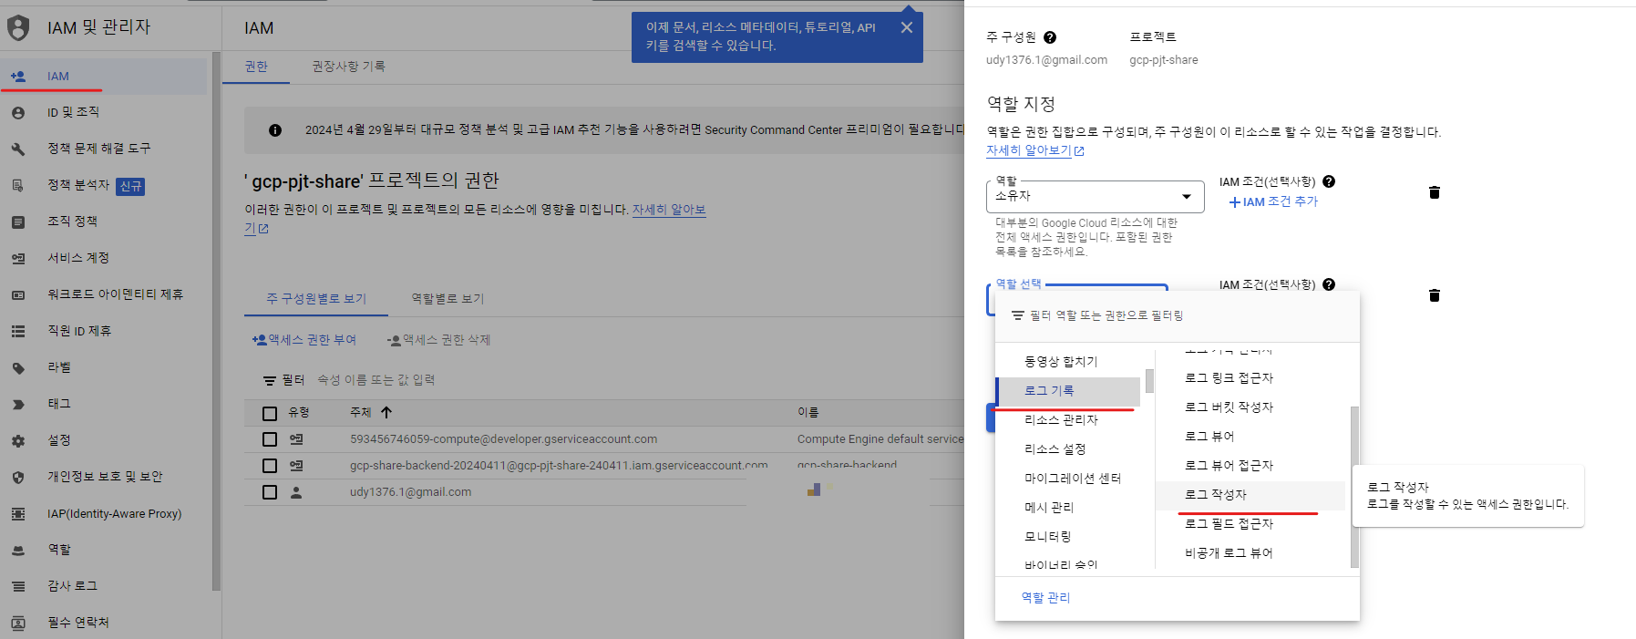1636x639 pixels.
Task: Check the compute@developer service account row
Action: pyautogui.click(x=270, y=439)
